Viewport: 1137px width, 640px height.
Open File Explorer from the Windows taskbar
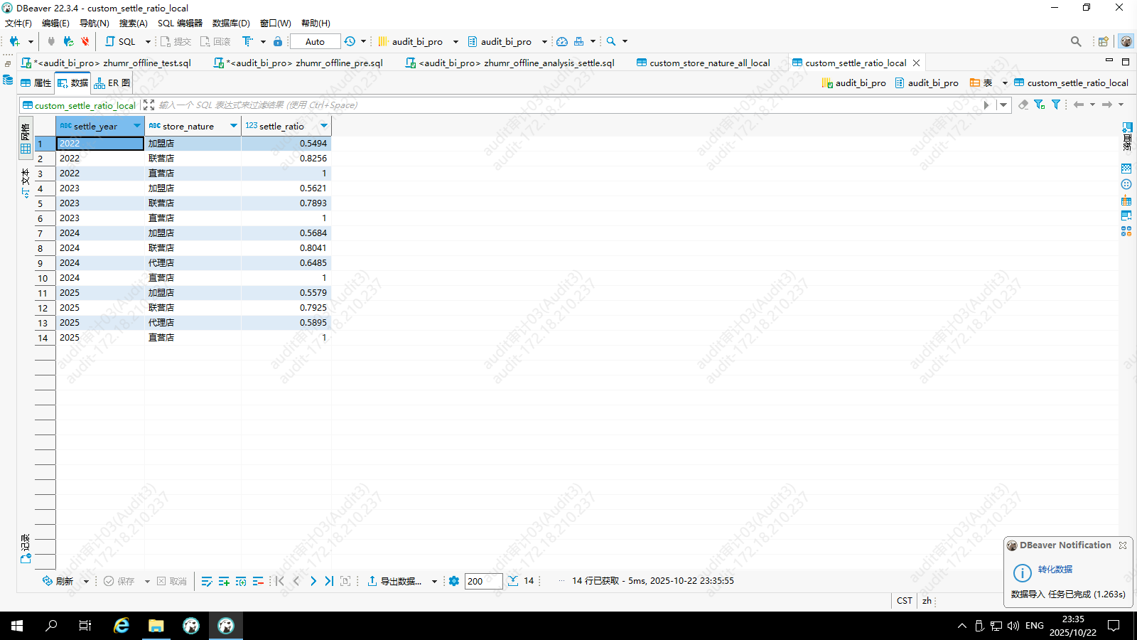(156, 626)
